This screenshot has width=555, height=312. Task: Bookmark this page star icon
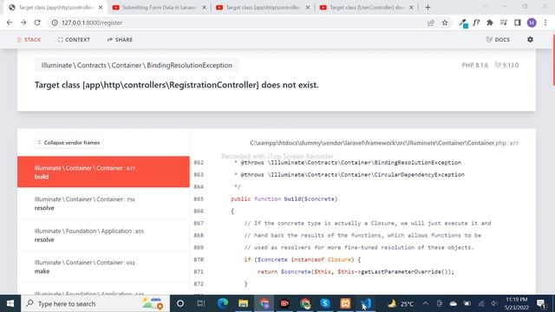pyautogui.click(x=445, y=23)
